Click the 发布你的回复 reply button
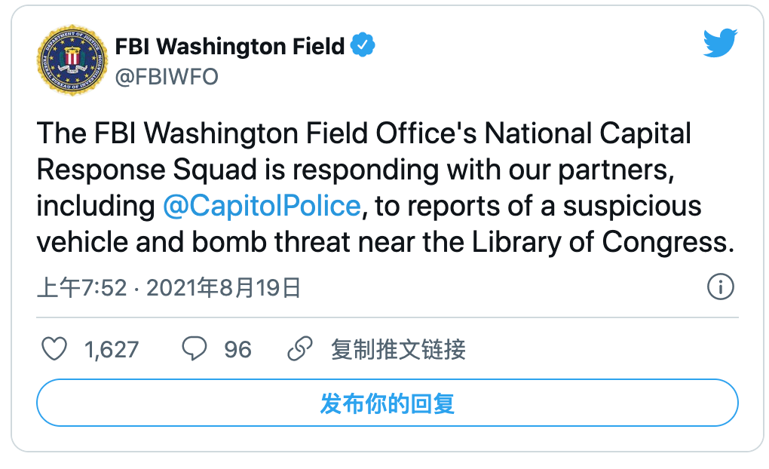The width and height of the screenshot is (769, 469). pyautogui.click(x=388, y=403)
